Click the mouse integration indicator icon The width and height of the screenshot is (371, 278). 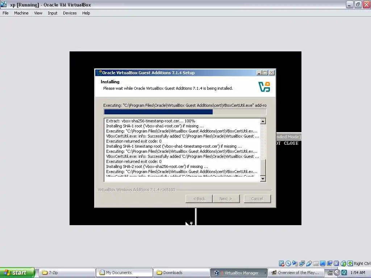343,264
